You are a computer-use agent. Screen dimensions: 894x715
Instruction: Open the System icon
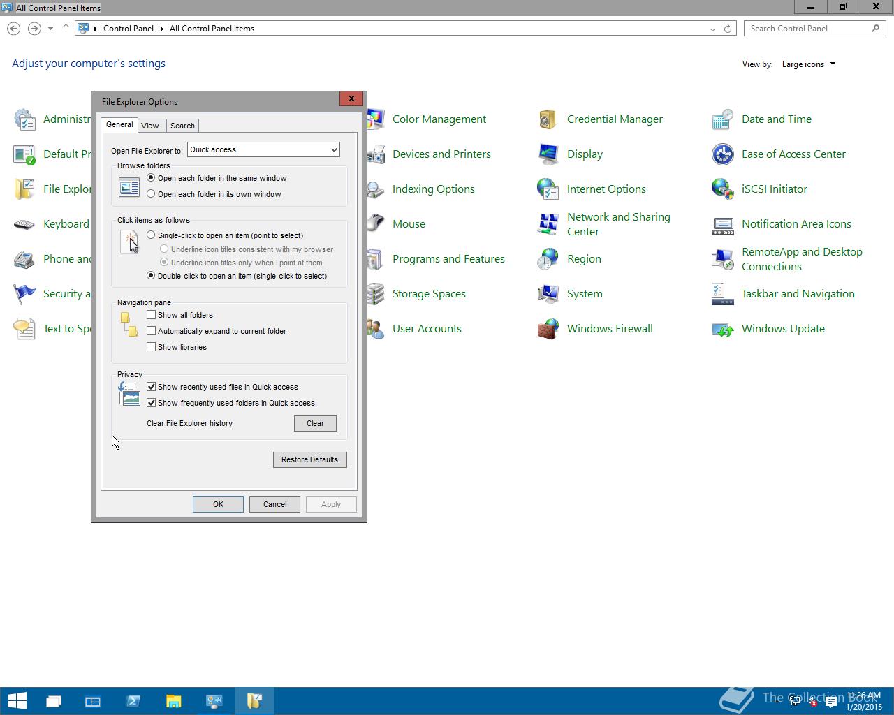point(547,294)
